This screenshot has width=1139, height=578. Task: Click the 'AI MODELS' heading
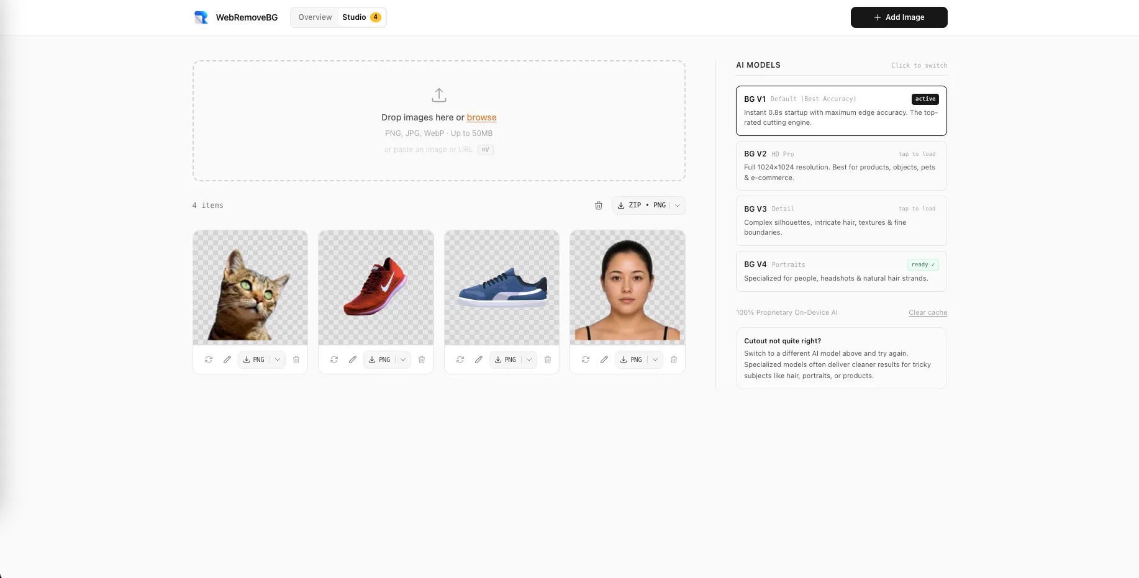(x=758, y=65)
